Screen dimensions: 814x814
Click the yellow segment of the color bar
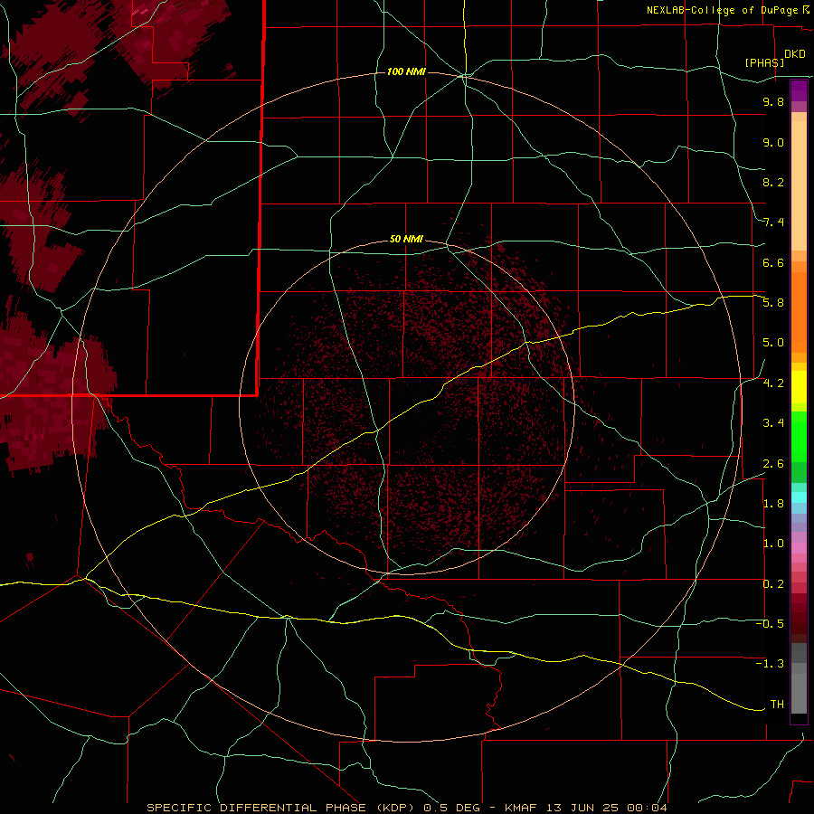(799, 387)
